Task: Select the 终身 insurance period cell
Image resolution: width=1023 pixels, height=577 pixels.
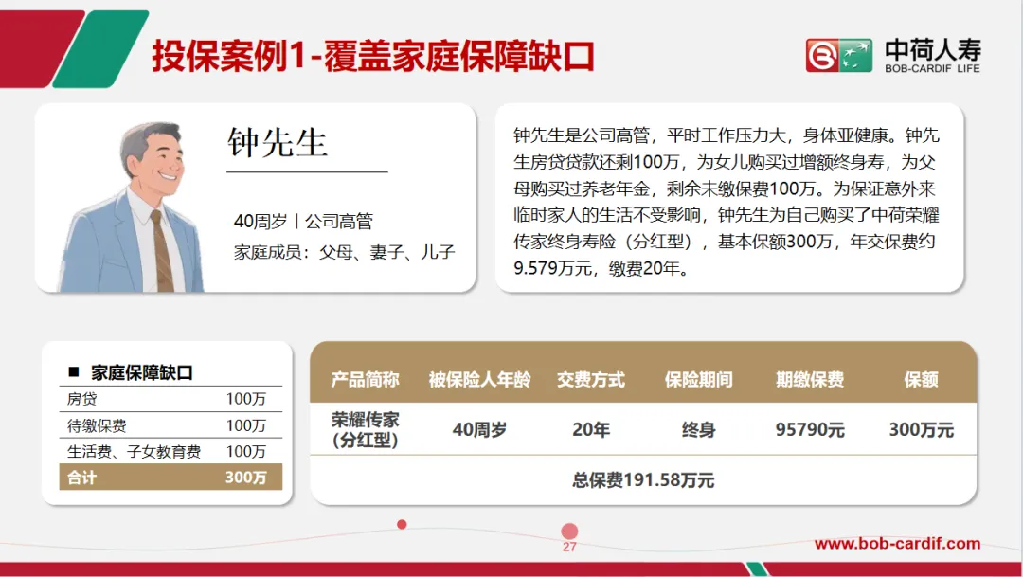Action: [x=699, y=429]
